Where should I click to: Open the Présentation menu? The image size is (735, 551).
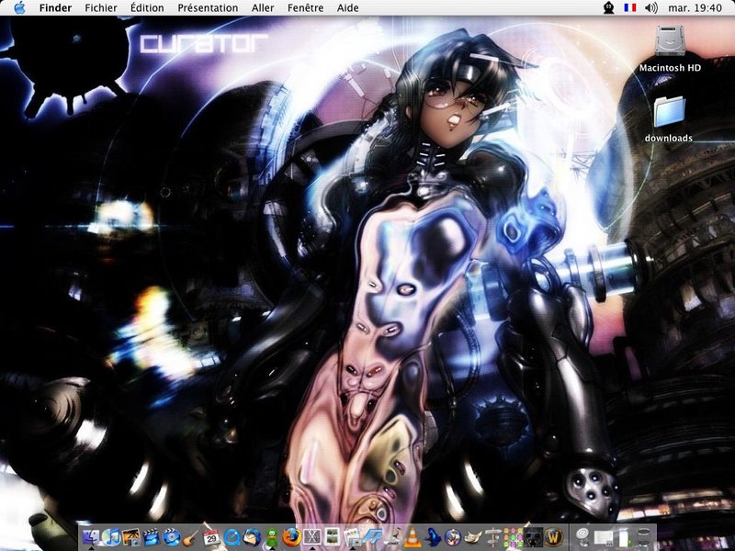click(208, 7)
